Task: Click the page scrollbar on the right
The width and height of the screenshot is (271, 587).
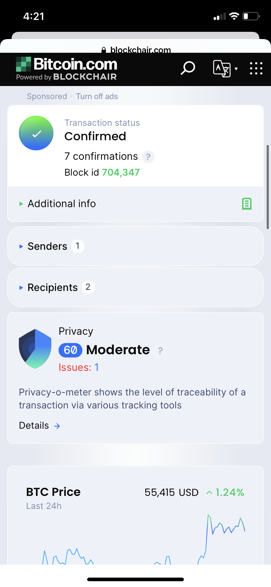Action: pos(267,187)
